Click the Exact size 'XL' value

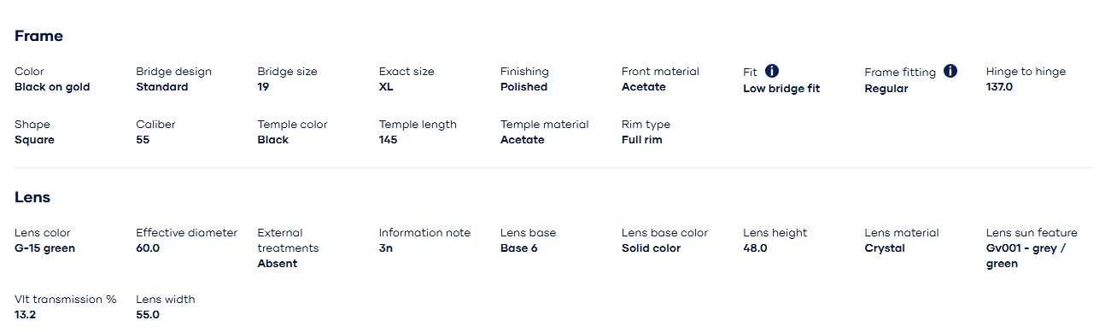pos(386,87)
